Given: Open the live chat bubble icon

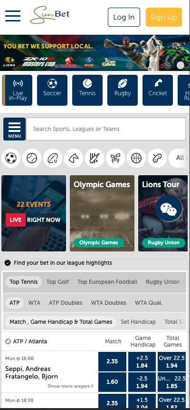Looking at the screenshot, I should [x=169, y=209].
